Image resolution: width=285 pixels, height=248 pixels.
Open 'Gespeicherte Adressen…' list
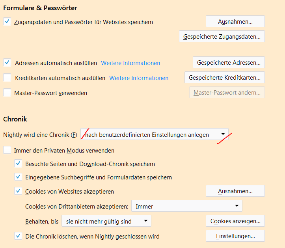click(229, 62)
